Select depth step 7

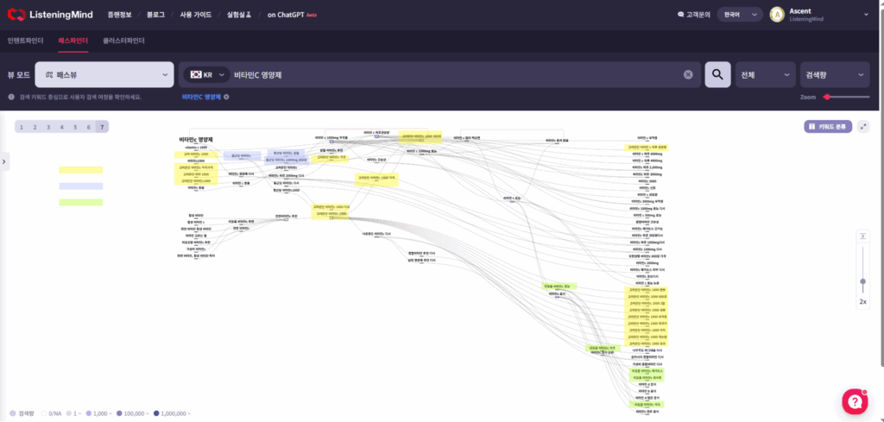102,127
